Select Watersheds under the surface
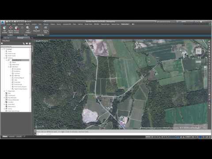The image size is (212, 159). click(15, 64)
